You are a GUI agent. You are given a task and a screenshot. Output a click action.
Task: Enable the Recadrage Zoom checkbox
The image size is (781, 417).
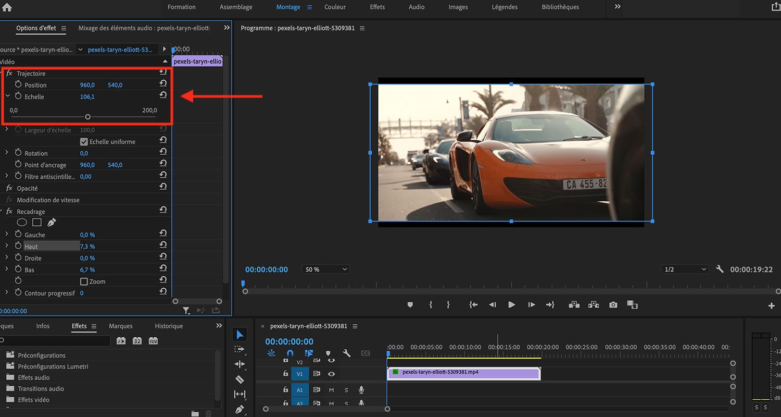84,281
